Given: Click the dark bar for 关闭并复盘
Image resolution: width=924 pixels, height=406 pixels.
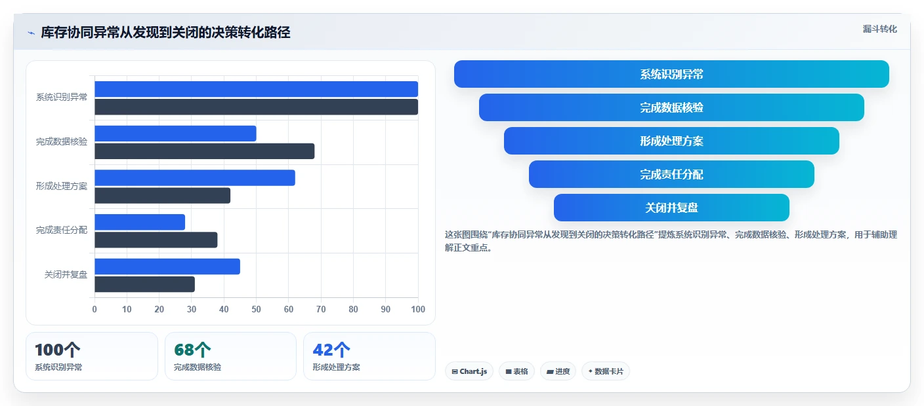Looking at the screenshot, I should [x=144, y=284].
